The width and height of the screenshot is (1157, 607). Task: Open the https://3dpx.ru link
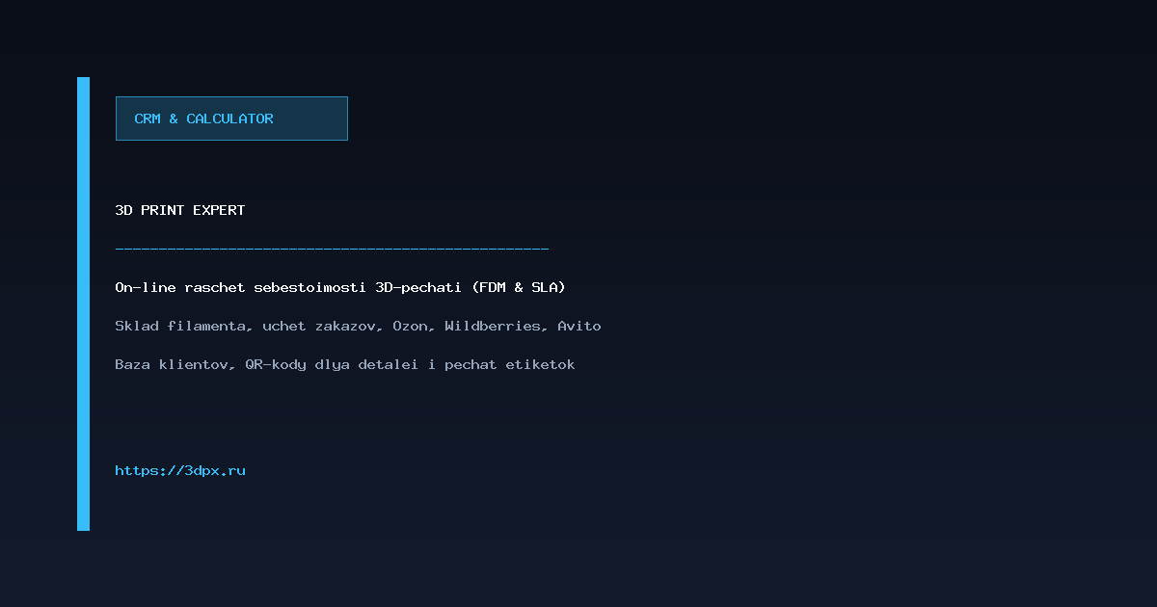pyautogui.click(x=180, y=471)
